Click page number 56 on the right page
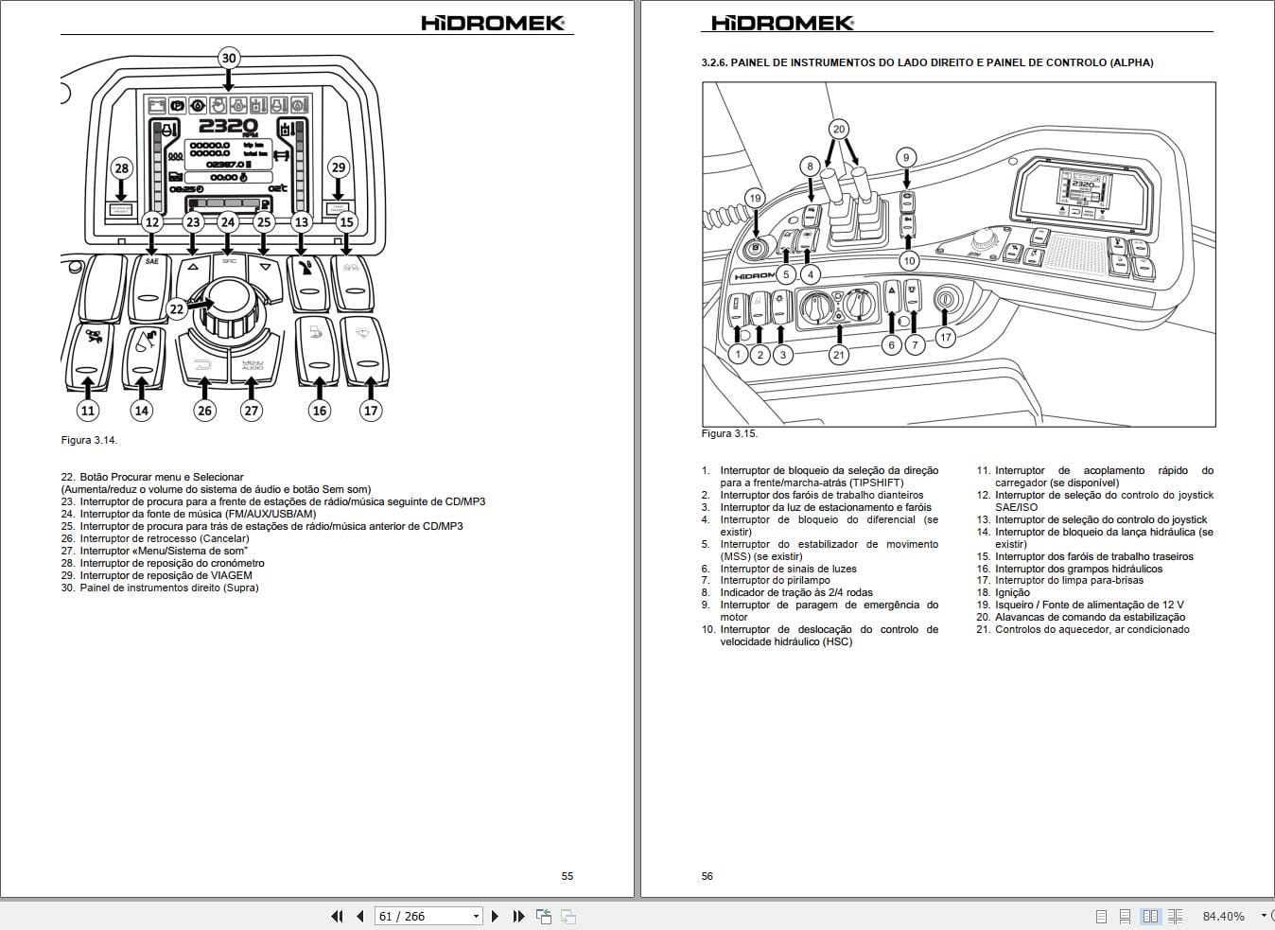 click(707, 876)
